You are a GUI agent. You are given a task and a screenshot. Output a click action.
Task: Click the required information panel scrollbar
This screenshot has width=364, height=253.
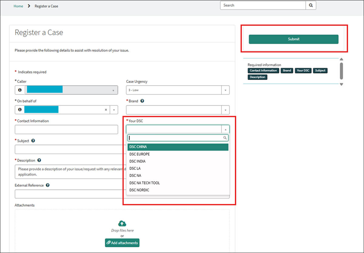point(341,71)
